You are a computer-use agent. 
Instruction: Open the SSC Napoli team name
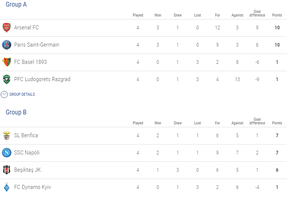(x=27, y=153)
